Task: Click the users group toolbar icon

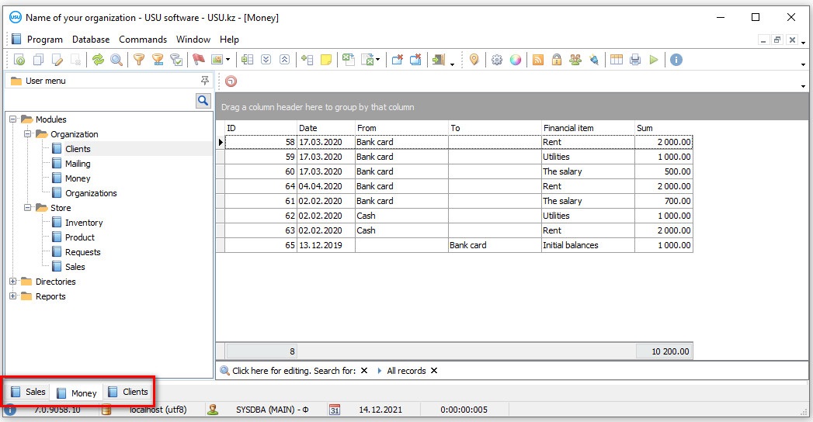Action: click(575, 60)
